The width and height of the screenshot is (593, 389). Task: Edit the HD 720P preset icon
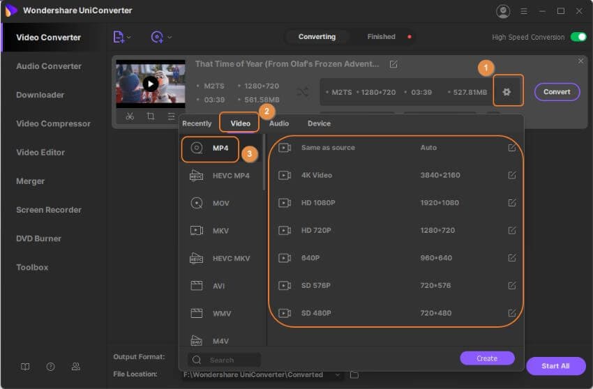(511, 231)
